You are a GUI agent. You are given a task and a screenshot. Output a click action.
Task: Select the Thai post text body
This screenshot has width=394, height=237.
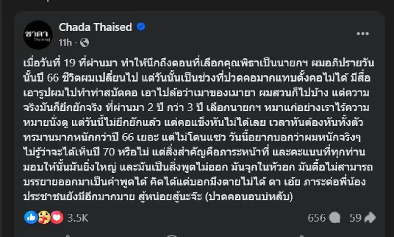(197, 128)
